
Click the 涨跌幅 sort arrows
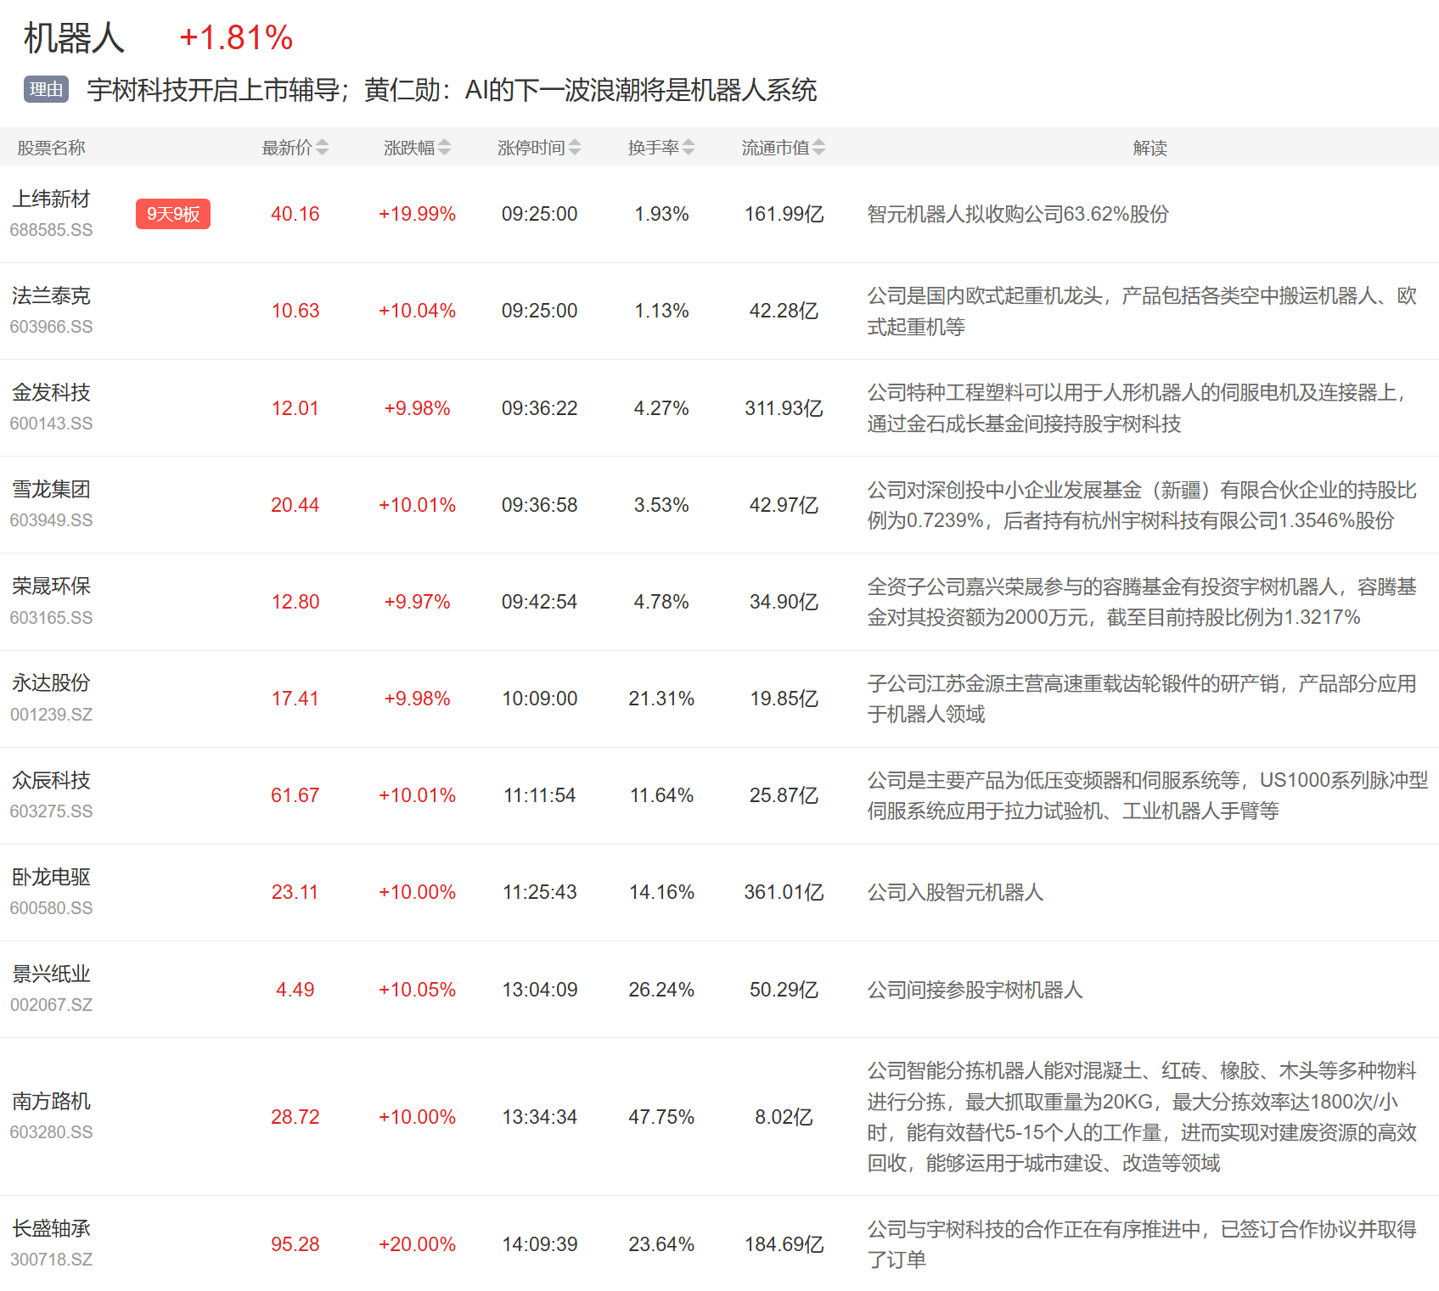(444, 148)
